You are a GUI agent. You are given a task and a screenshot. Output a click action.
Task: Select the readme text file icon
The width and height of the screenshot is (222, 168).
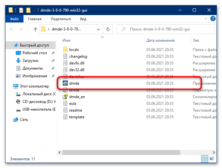[65, 110]
